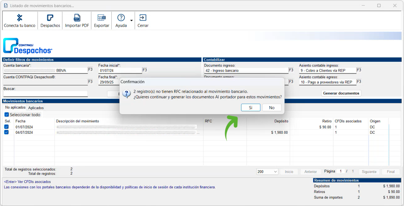Expand the Ayuda dropdown arrow
This screenshot has height=206, width=404.
coord(131,21)
